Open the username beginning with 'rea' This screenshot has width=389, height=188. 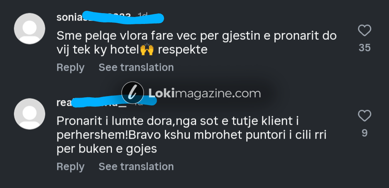[91, 102]
